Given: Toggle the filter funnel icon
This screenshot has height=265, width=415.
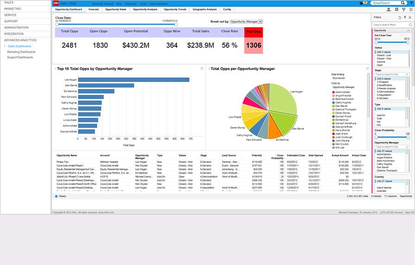Looking at the screenshot, I should point(403,9).
